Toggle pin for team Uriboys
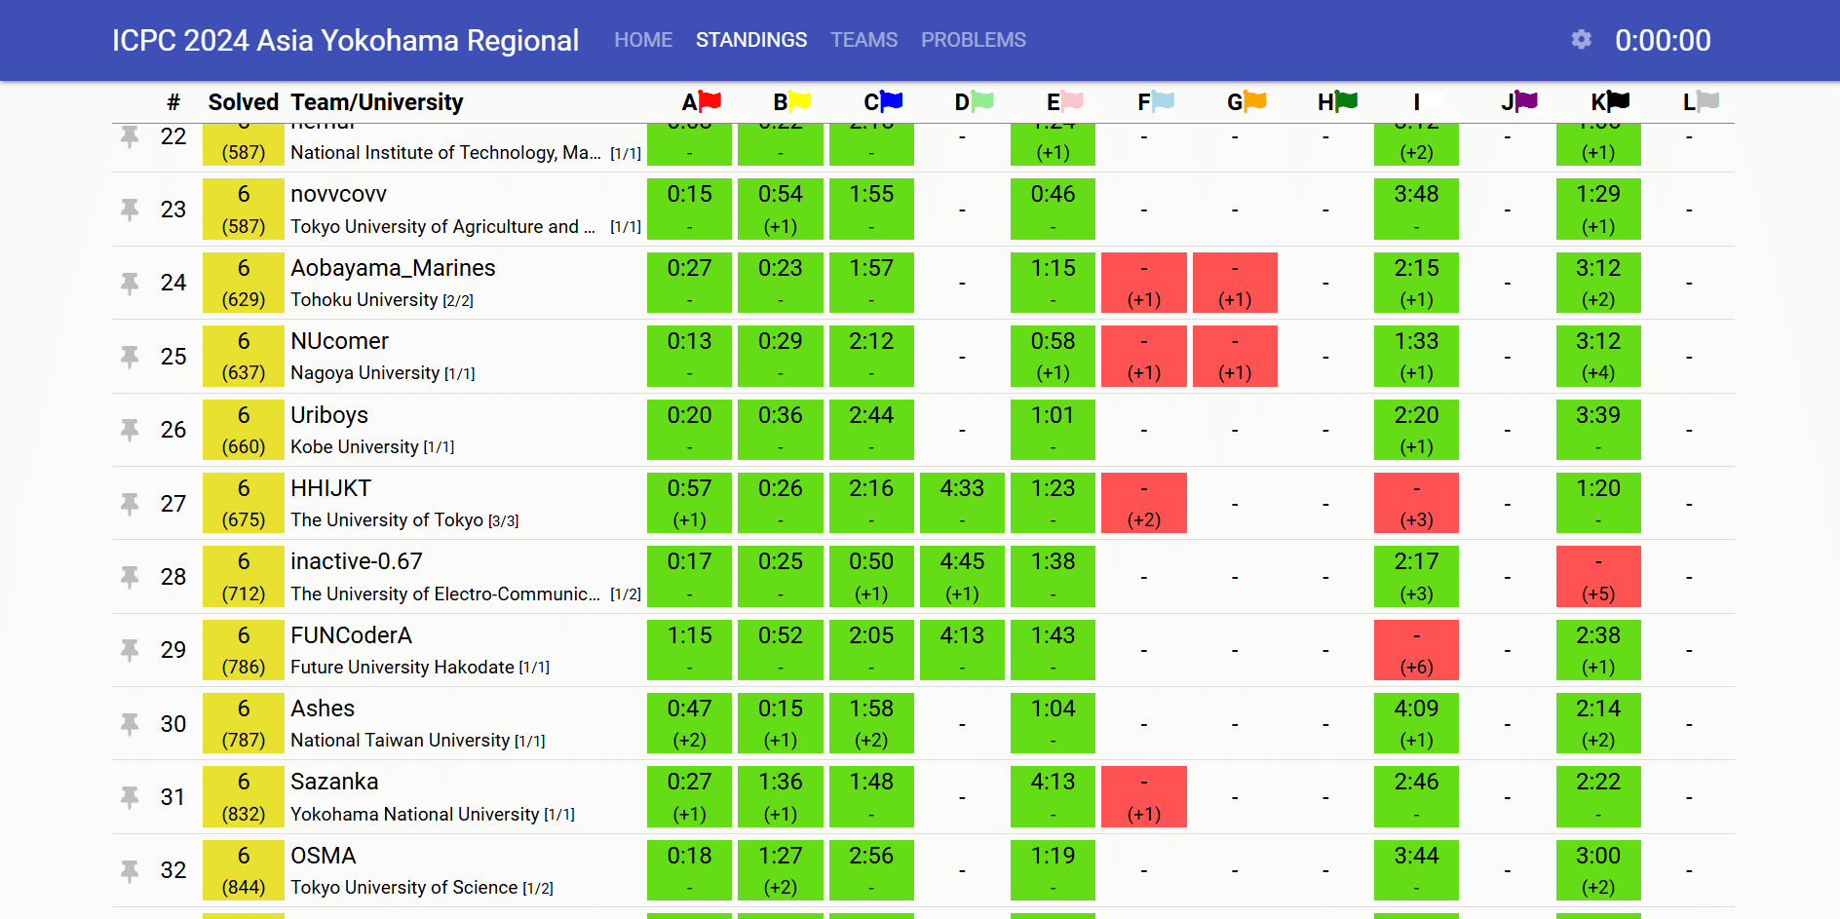The height and width of the screenshot is (919, 1840). point(130,430)
